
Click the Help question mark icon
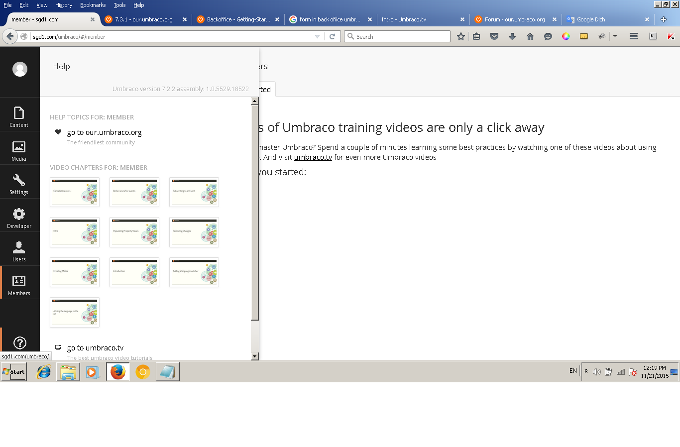point(20,342)
